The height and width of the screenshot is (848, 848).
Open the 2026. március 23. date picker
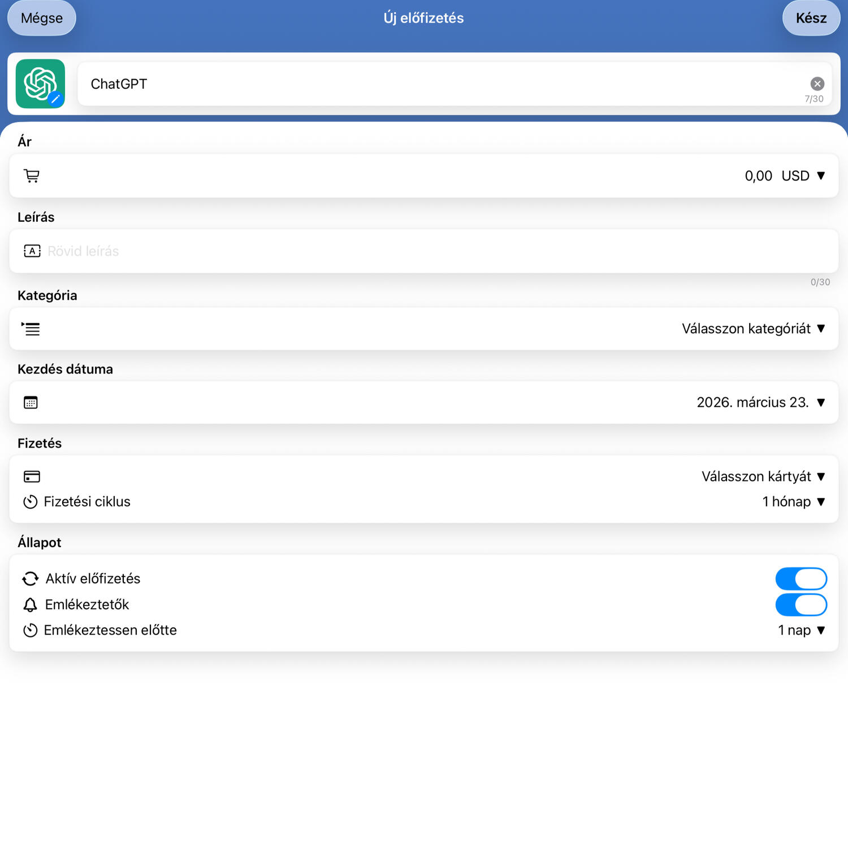click(x=760, y=403)
